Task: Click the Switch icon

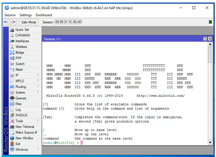Action: click(12, 64)
